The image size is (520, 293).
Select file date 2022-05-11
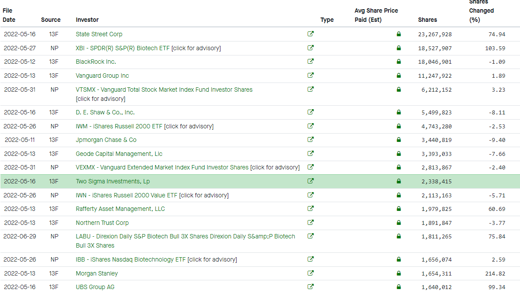point(20,140)
